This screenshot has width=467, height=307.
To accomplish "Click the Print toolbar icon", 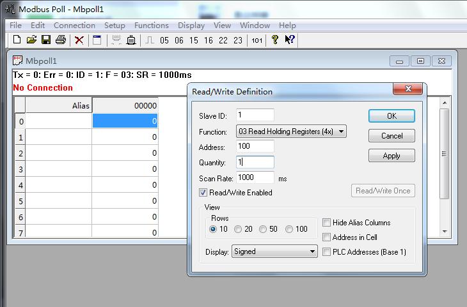I will tap(61, 40).
